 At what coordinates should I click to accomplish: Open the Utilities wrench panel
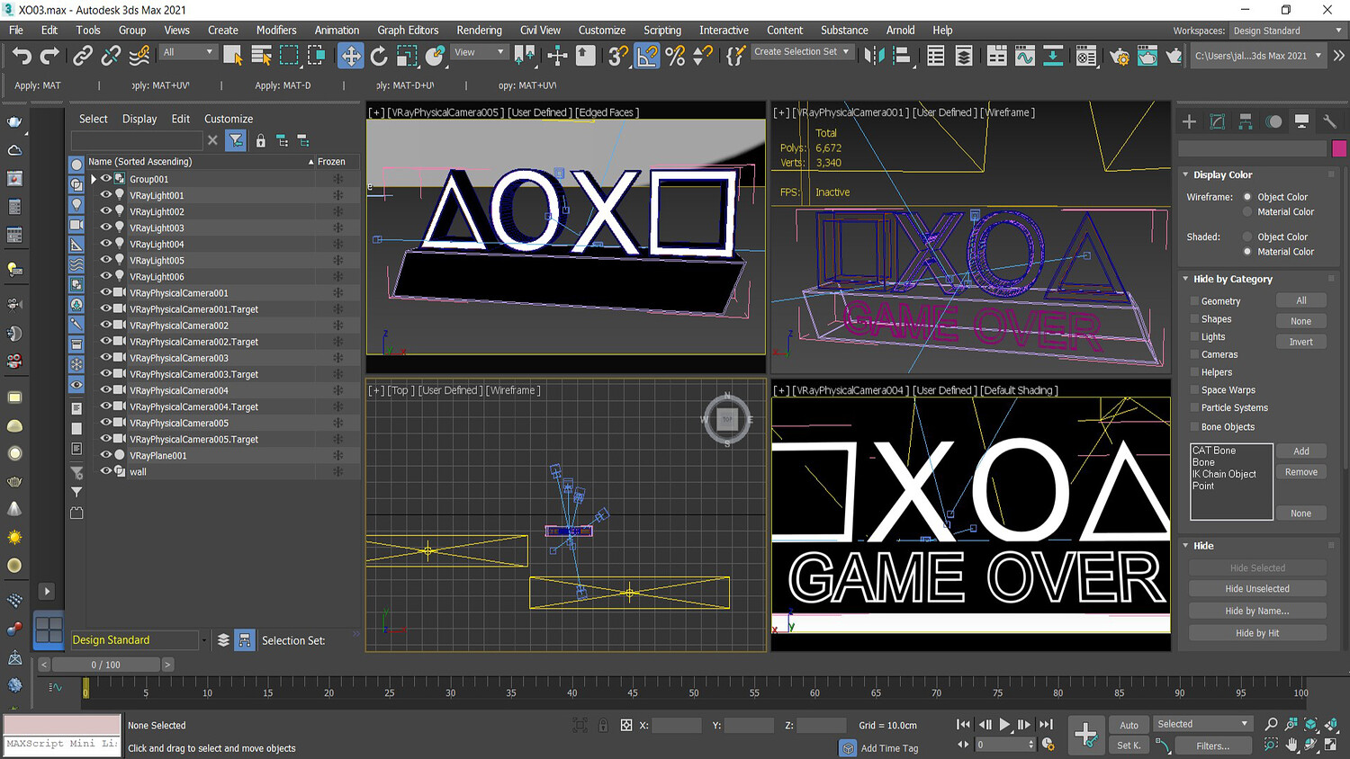[1329, 121]
